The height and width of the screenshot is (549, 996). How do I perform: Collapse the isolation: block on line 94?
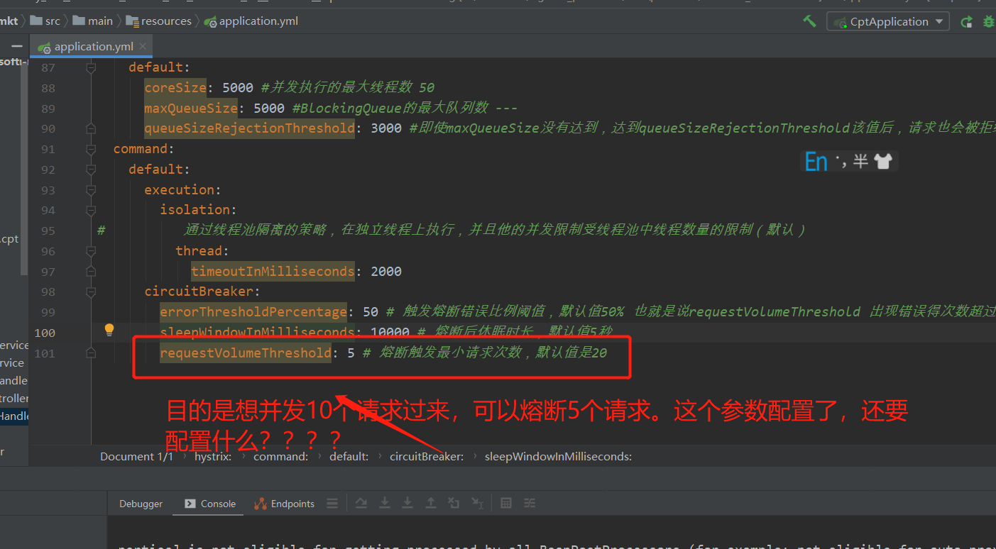tap(91, 210)
